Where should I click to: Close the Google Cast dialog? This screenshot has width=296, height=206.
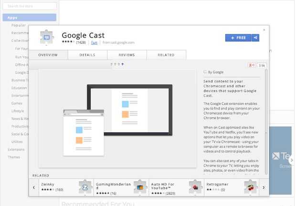[x=264, y=29]
